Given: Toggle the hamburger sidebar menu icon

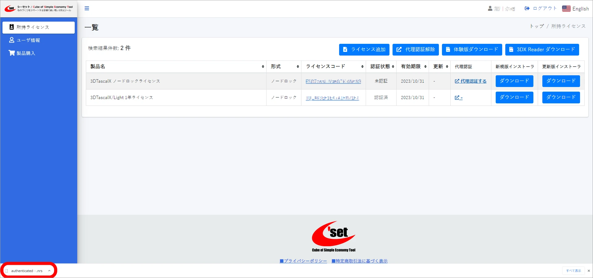Looking at the screenshot, I should coord(87,8).
